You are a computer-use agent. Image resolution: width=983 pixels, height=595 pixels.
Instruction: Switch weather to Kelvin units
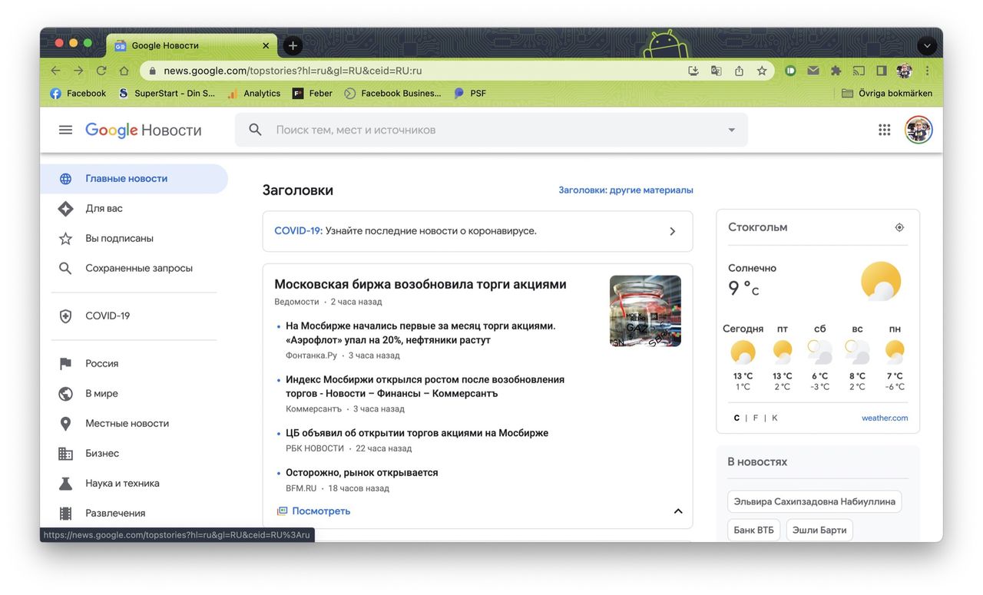774,417
